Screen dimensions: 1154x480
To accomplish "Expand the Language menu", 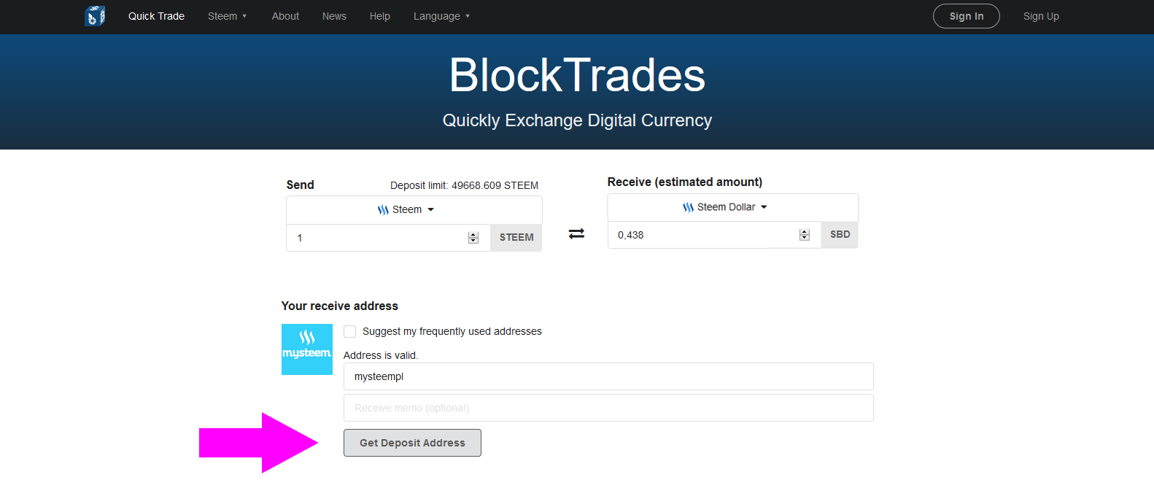I will point(441,16).
